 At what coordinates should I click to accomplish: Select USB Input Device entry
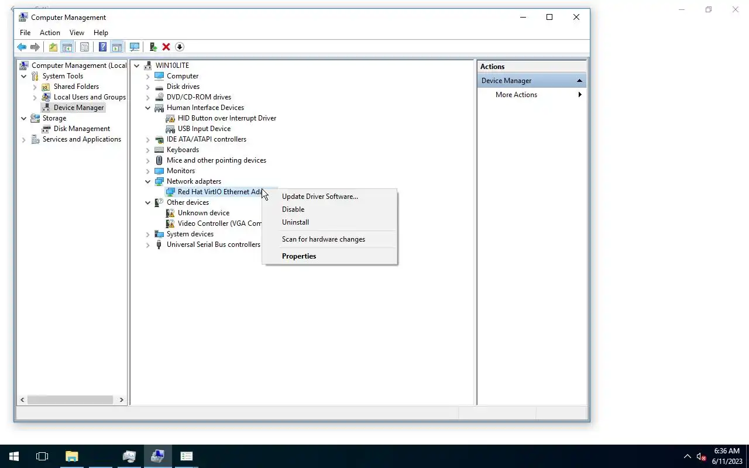[204, 129]
